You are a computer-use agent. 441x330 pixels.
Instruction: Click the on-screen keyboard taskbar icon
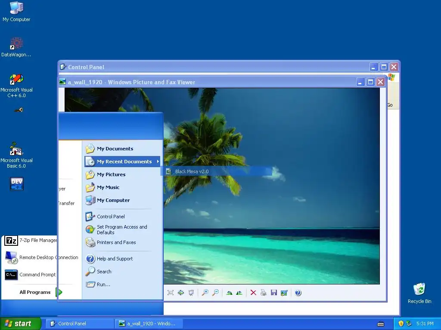(x=381, y=324)
